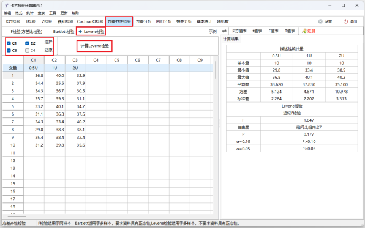Click the 还原 button beside the checkboxes
The image size is (365, 228).
pyautogui.click(x=48, y=50)
